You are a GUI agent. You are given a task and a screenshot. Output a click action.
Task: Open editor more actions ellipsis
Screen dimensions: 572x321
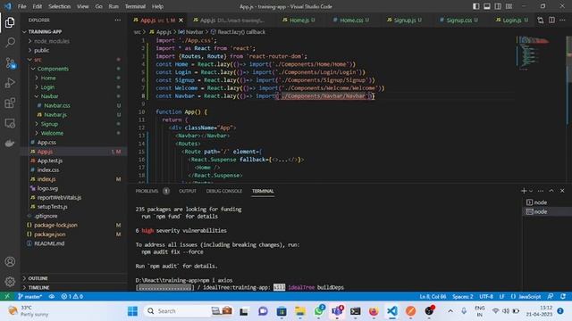coord(562,20)
